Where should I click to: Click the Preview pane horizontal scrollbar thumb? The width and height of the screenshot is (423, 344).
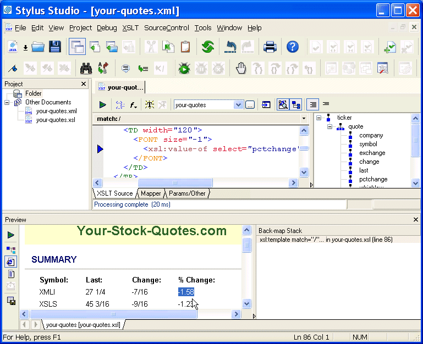(113, 314)
